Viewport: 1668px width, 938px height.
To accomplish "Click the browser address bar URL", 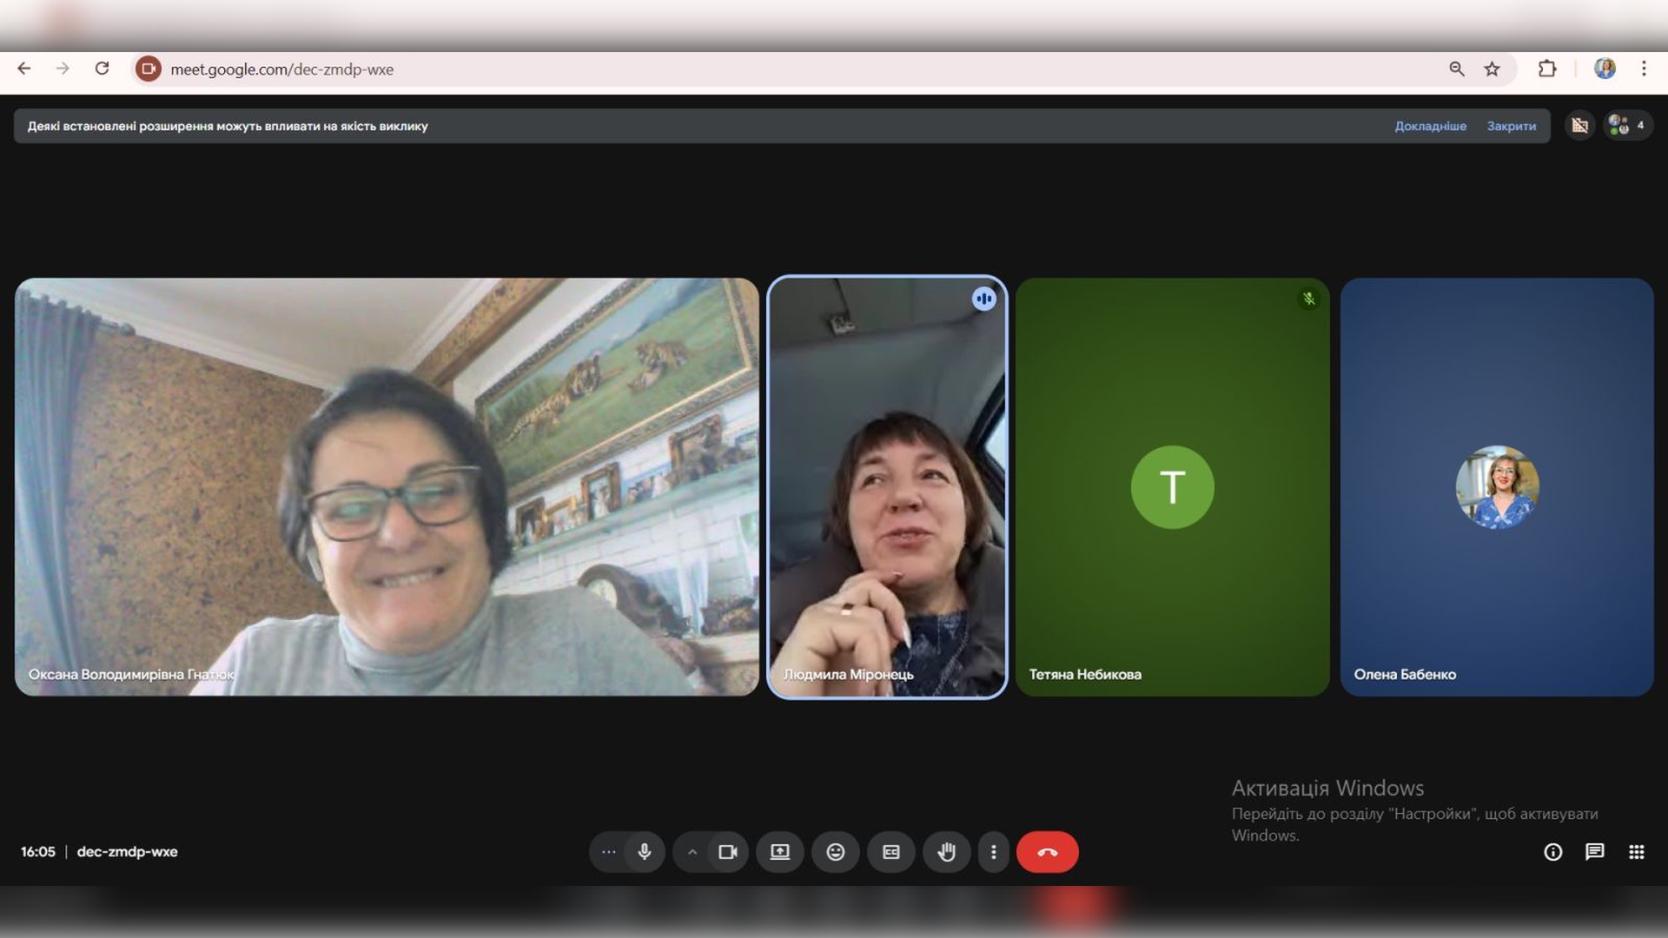I will click(281, 69).
